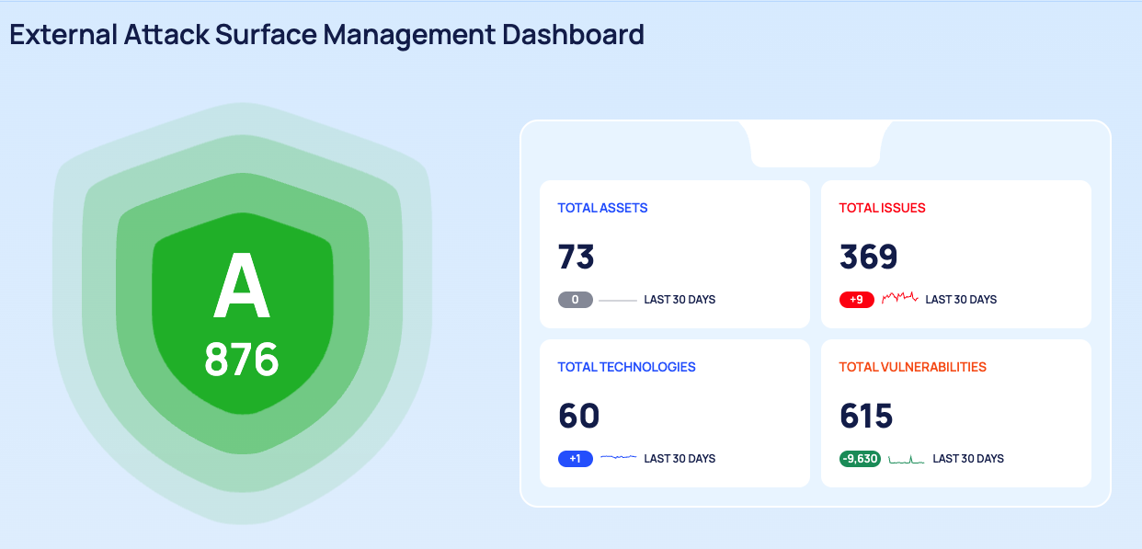Click the TOTAL VULNERABILITIES label

point(913,367)
